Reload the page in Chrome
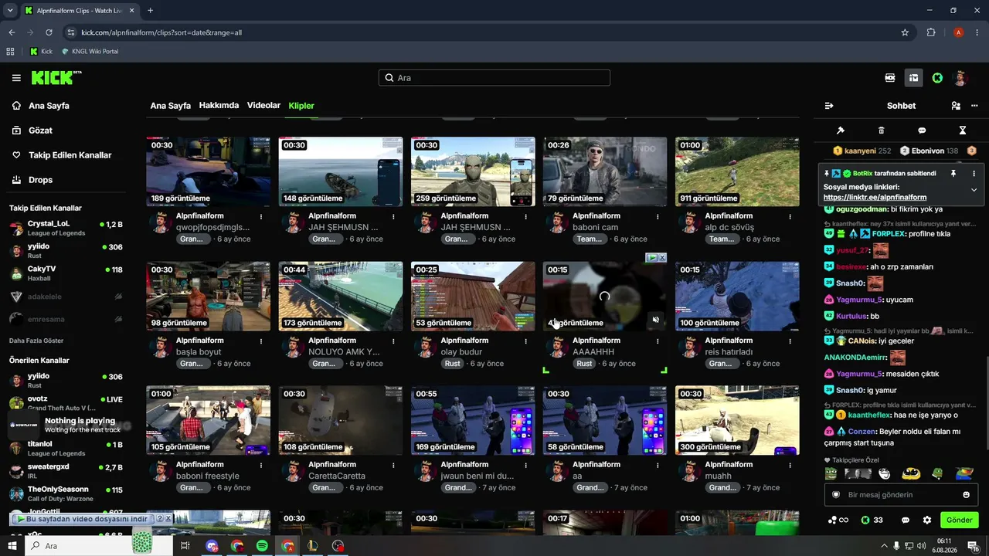 49,32
